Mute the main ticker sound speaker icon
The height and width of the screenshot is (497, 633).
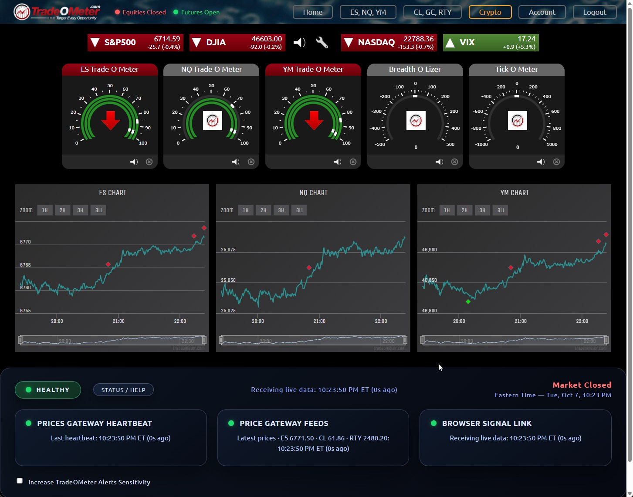(299, 42)
